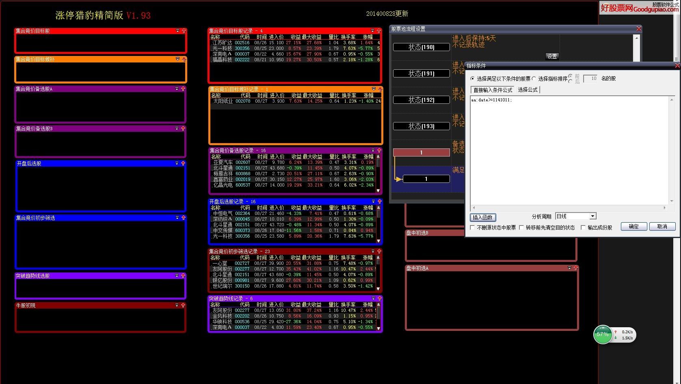Open dropdown menu icon on 集合竞价目标股记录 panel
This screenshot has width=681, height=384.
(x=372, y=31)
